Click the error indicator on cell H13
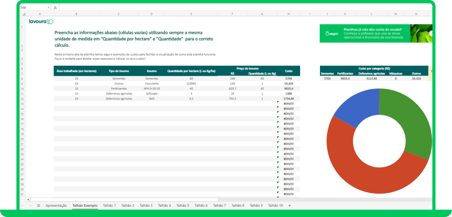The width and height of the screenshot is (452, 217). click(278, 102)
